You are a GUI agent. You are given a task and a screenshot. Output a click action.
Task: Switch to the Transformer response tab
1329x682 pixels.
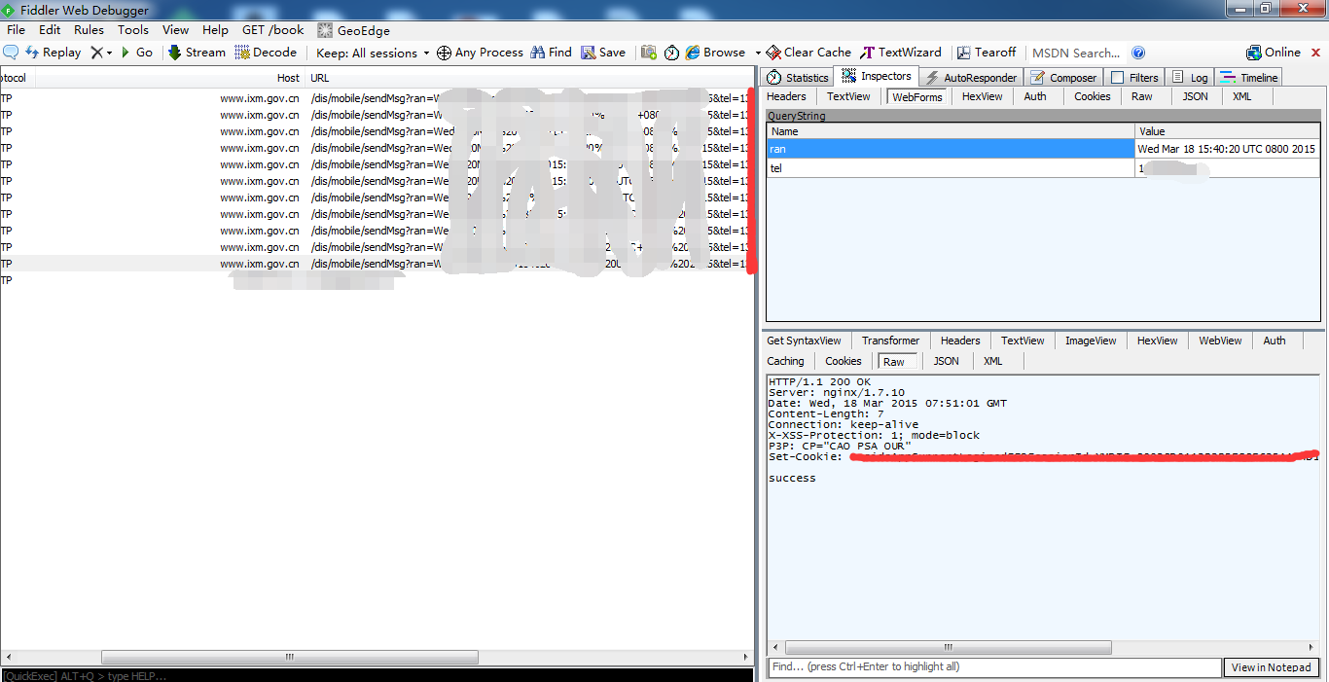pos(890,341)
